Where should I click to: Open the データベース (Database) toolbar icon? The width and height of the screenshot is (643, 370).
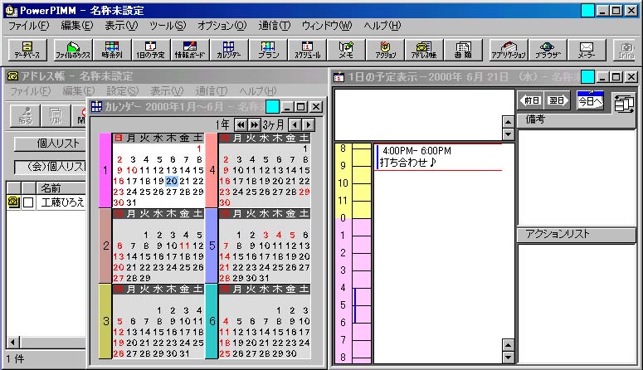(27, 50)
